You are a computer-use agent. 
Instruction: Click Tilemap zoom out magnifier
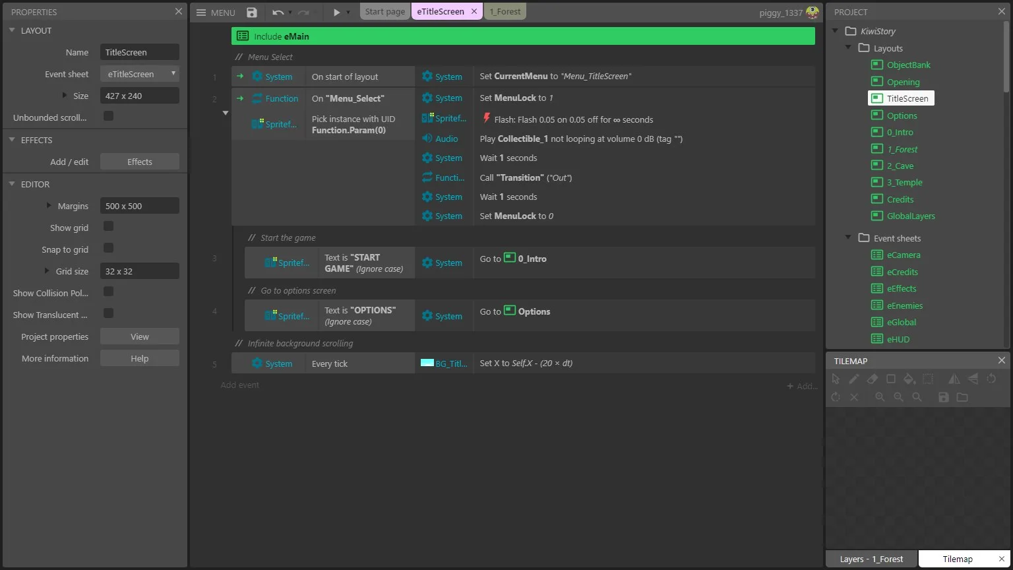coord(898,397)
